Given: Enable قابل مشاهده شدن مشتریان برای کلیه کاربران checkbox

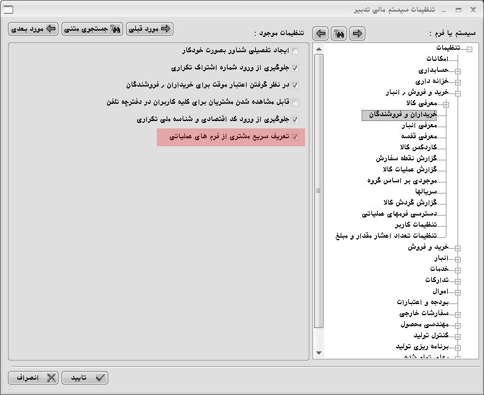Looking at the screenshot, I should [x=295, y=102].
